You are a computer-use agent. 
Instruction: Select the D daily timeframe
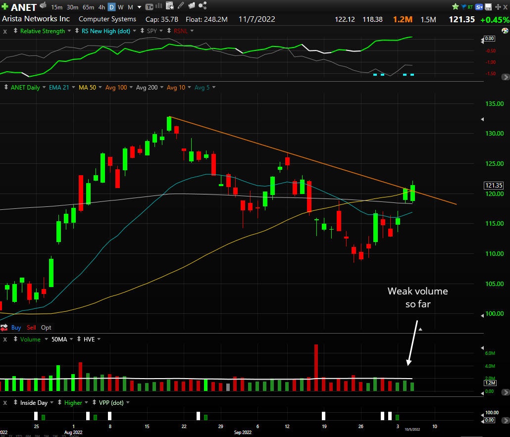pos(111,7)
